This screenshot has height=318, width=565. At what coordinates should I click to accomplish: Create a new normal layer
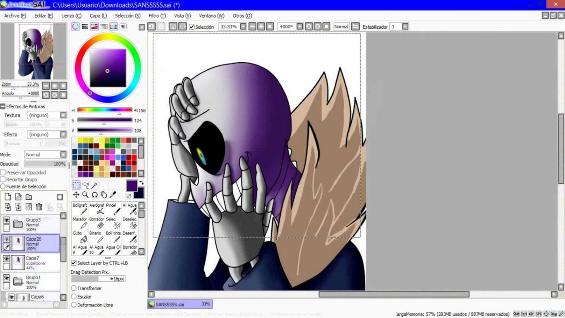coord(8,197)
